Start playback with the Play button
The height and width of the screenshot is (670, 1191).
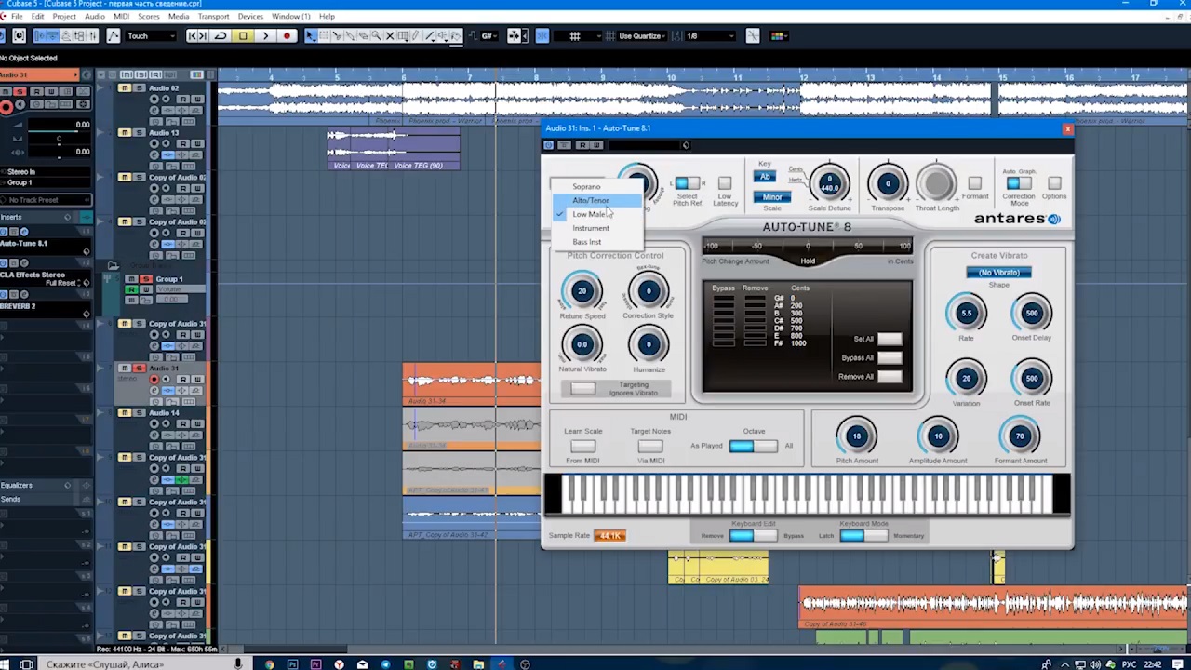[265, 36]
